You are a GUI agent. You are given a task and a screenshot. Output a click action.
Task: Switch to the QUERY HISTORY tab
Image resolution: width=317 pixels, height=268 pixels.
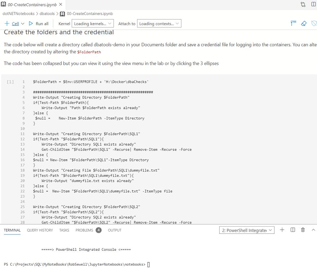coord(40,230)
